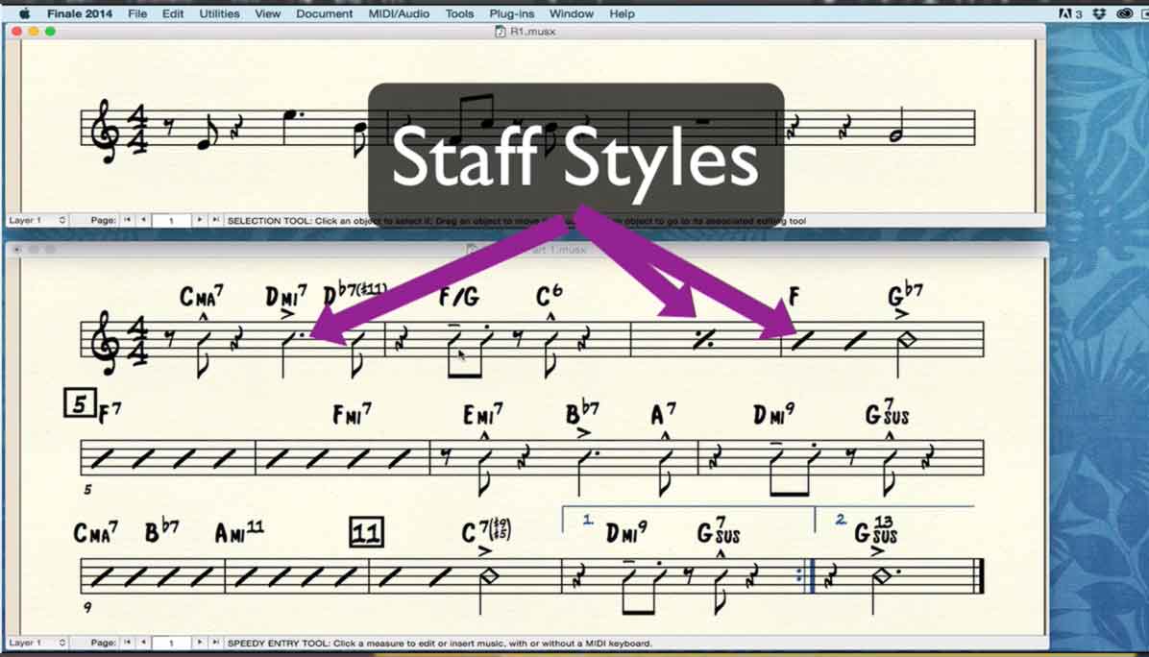The image size is (1149, 657).
Task: Open the View menu
Action: pyautogui.click(x=267, y=13)
